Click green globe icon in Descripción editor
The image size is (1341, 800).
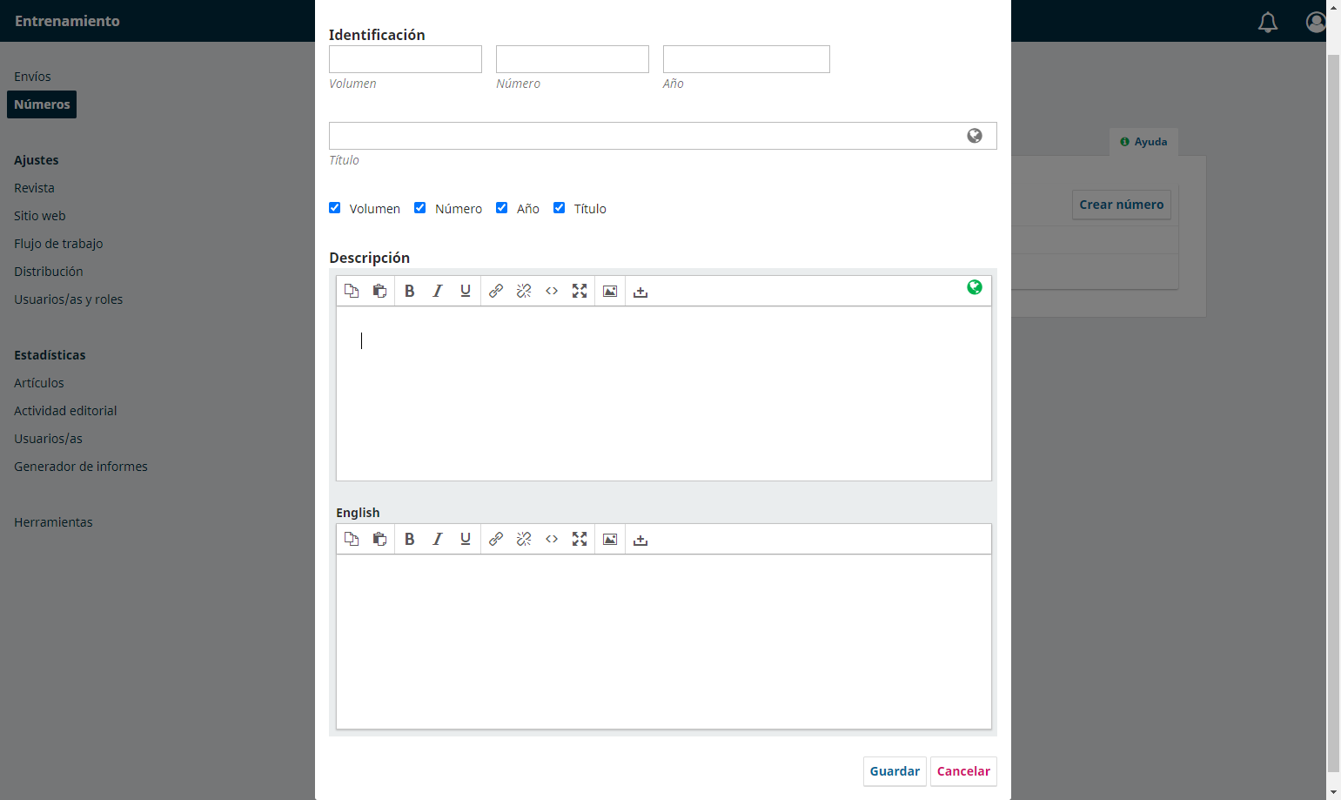975,287
